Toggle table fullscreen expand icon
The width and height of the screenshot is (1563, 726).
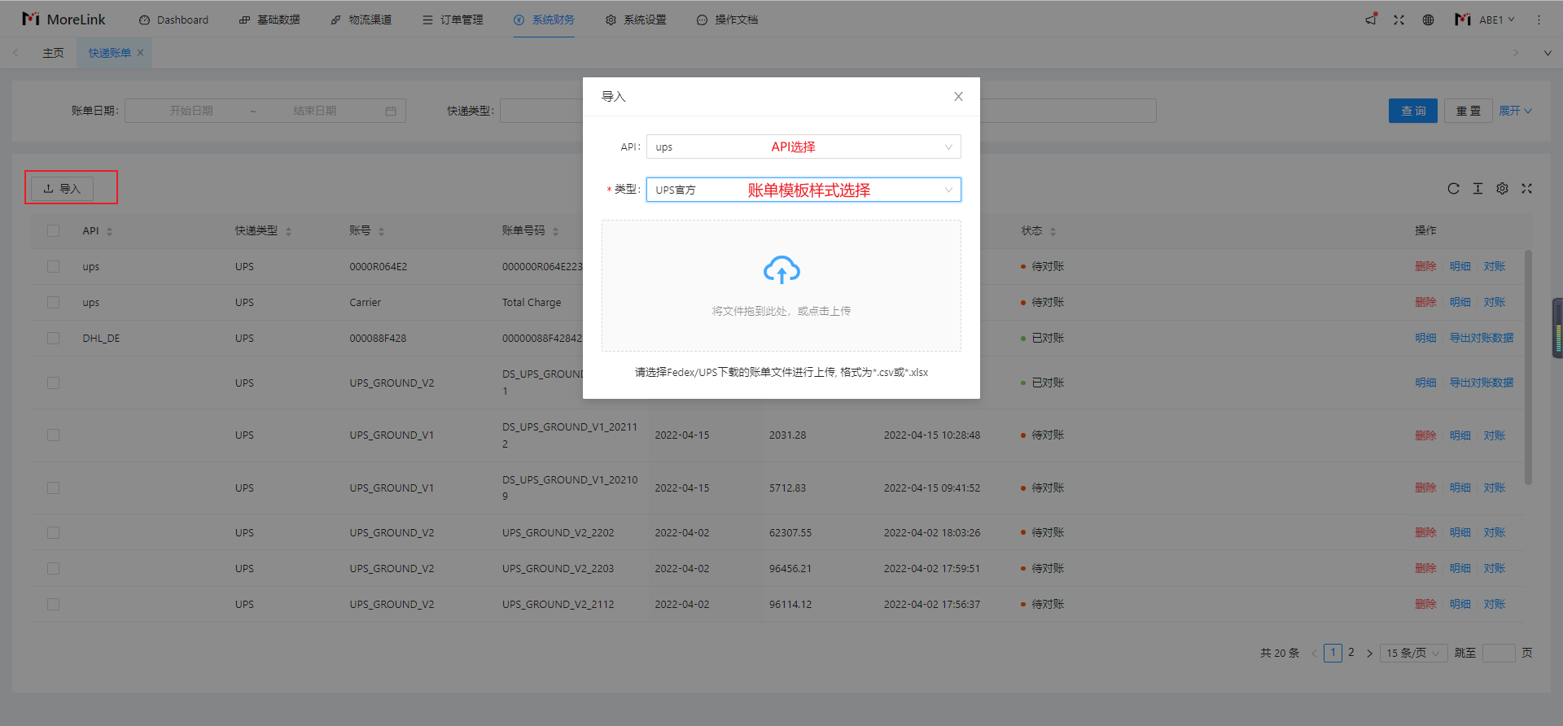coord(1526,189)
